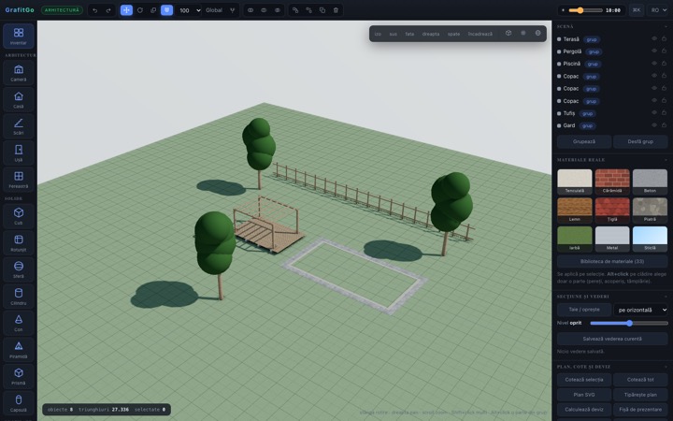Screen dimensions: 673x421
Task: Hide the Tufiș group
Action: 654,113
